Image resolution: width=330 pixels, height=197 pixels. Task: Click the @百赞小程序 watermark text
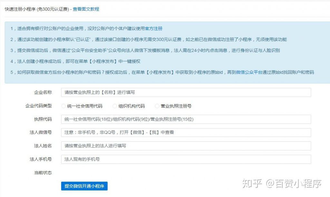coord(293,184)
